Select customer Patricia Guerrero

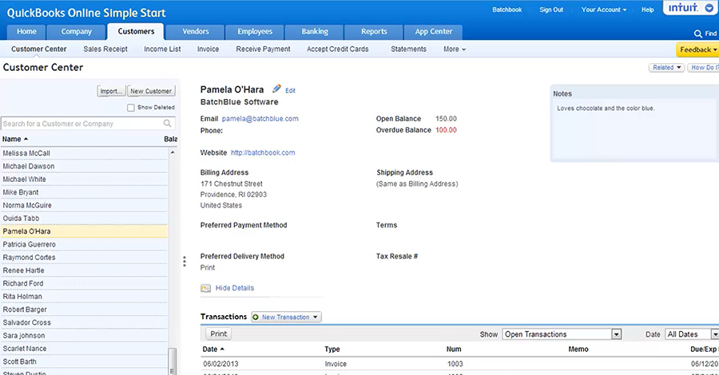click(x=85, y=244)
